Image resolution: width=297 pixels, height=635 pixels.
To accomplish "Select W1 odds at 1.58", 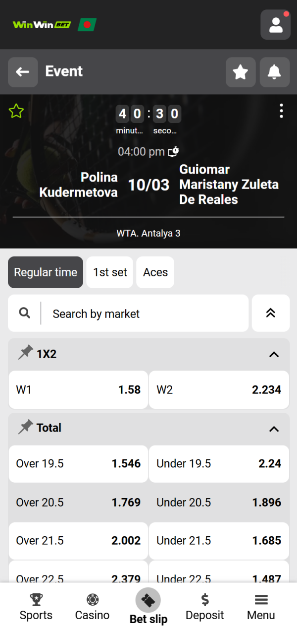I will pyautogui.click(x=78, y=390).
